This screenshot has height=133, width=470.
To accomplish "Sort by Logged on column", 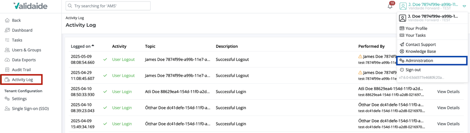I will pos(82,46).
